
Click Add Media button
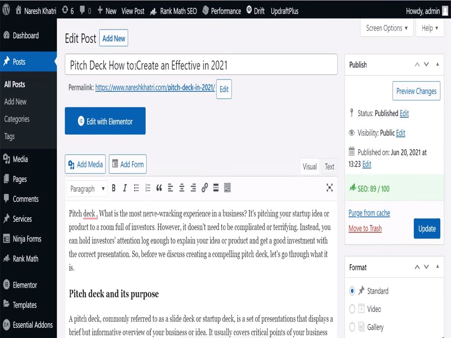pyautogui.click(x=85, y=164)
